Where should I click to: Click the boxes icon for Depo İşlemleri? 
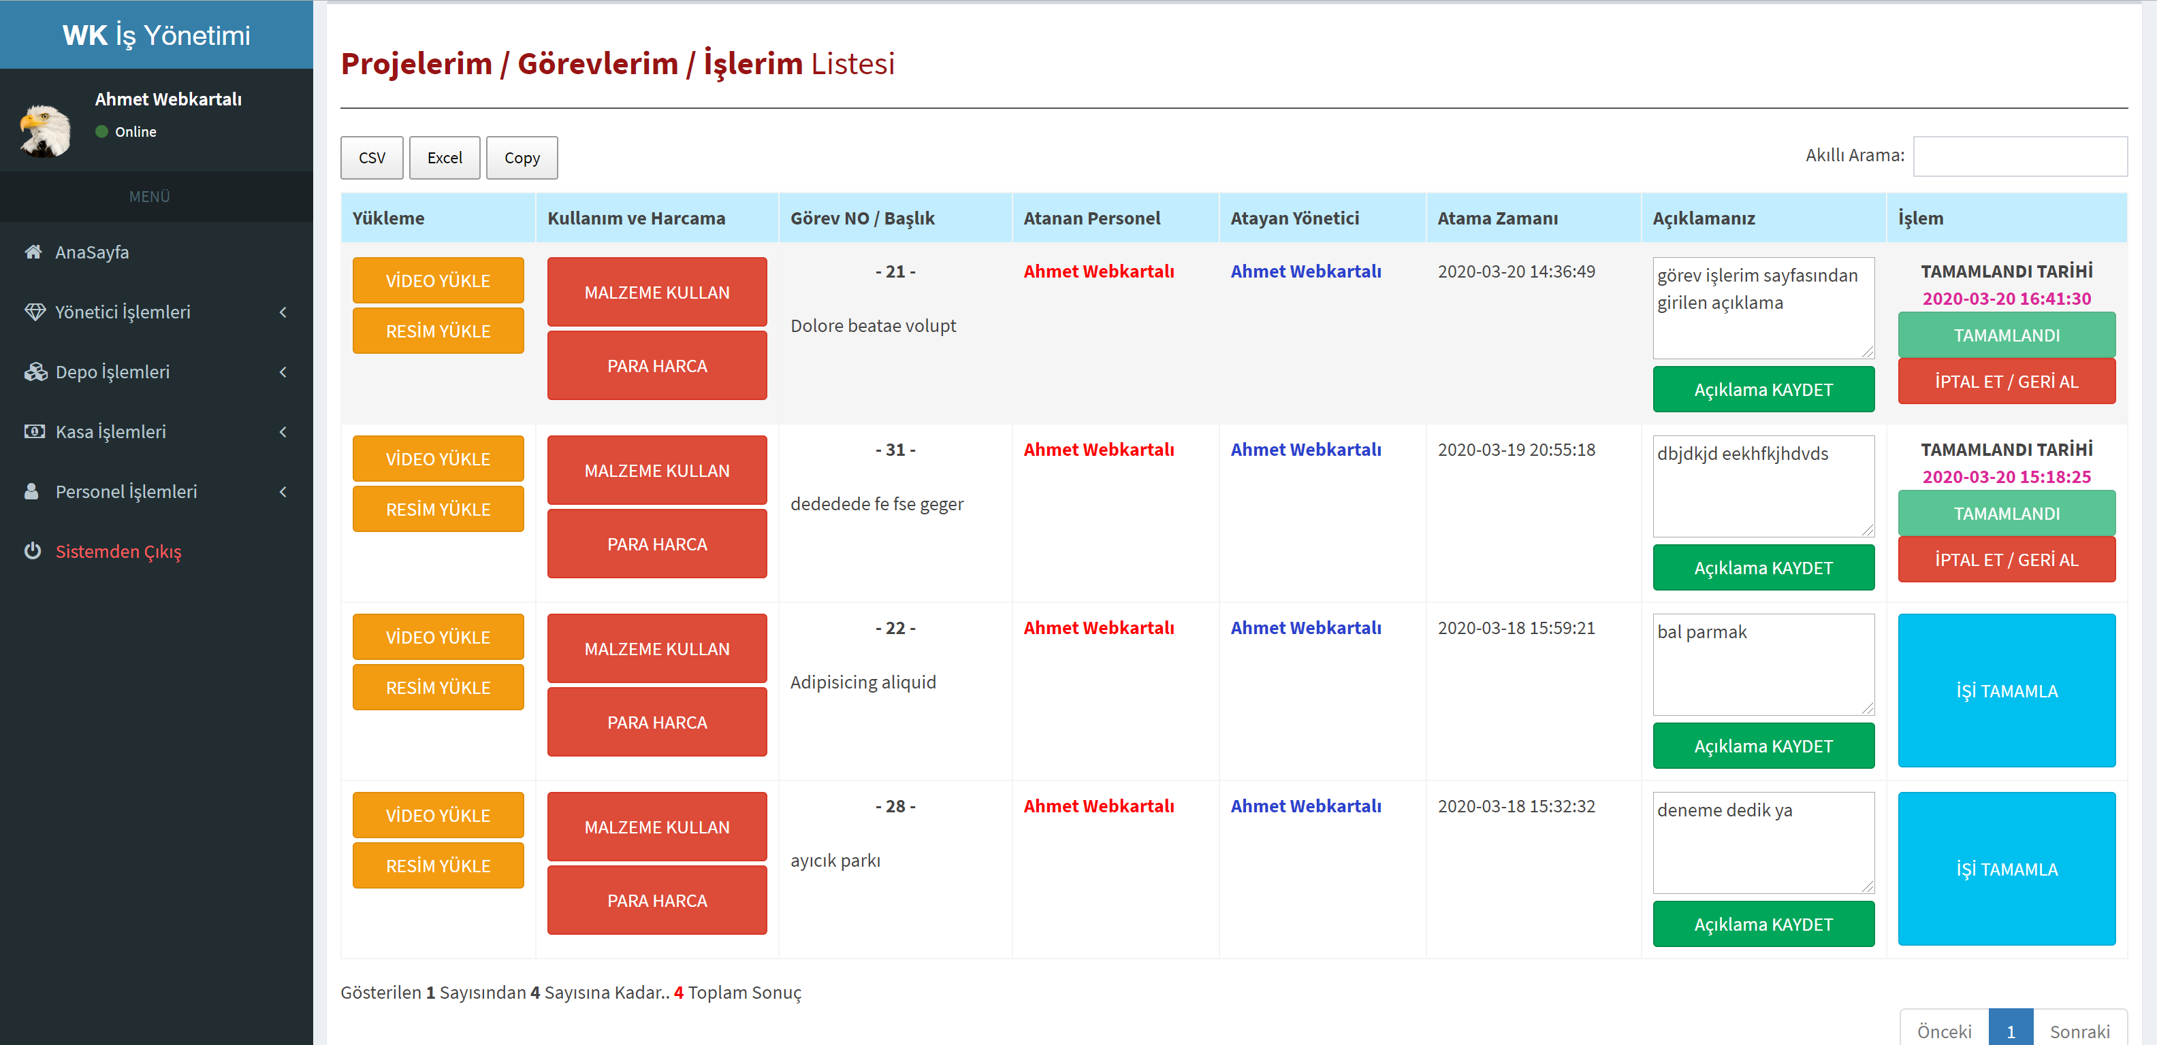point(35,372)
